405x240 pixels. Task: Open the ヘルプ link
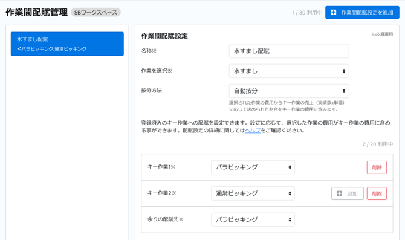252,131
